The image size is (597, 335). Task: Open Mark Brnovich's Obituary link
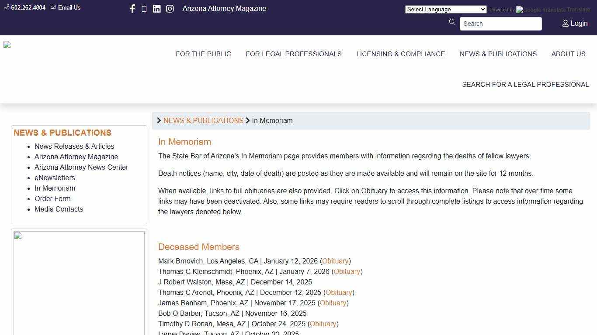click(x=335, y=261)
